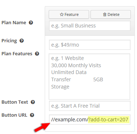Place cursor at //example.com/ in URL field
This screenshot has height=134, width=137.
tap(70, 120)
